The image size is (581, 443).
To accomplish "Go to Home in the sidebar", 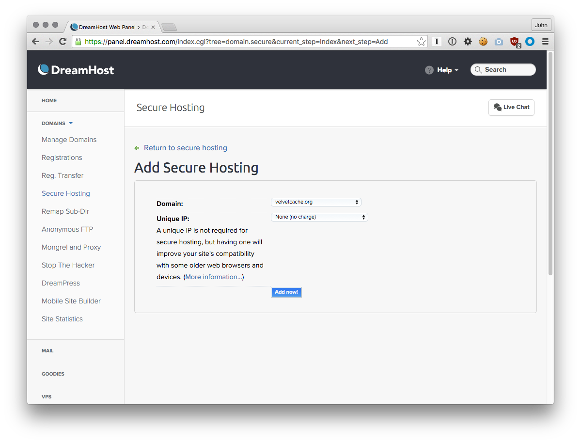I will (x=49, y=100).
